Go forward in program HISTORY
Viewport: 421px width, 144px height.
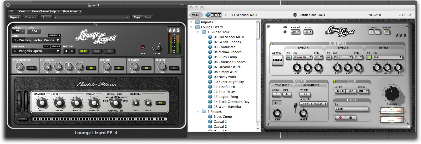[x=72, y=51]
